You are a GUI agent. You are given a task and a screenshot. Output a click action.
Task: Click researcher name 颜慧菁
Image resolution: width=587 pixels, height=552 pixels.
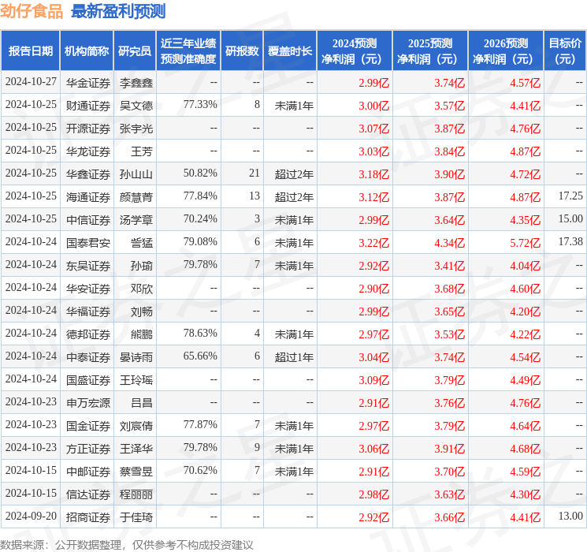136,197
